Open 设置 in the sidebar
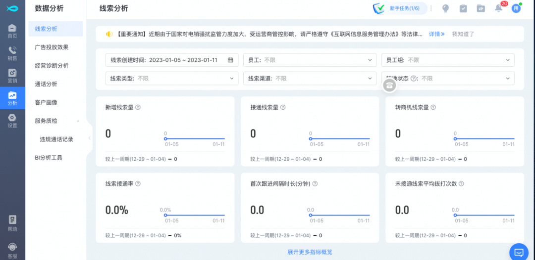This screenshot has width=535, height=260. (x=12, y=121)
